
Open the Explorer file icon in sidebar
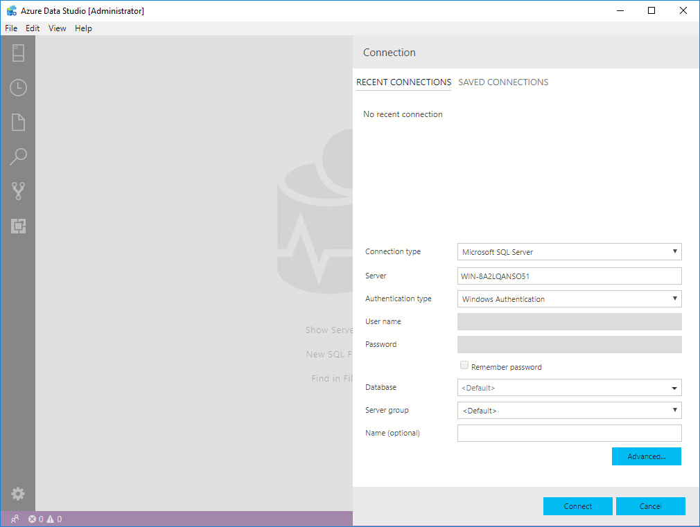(18, 122)
